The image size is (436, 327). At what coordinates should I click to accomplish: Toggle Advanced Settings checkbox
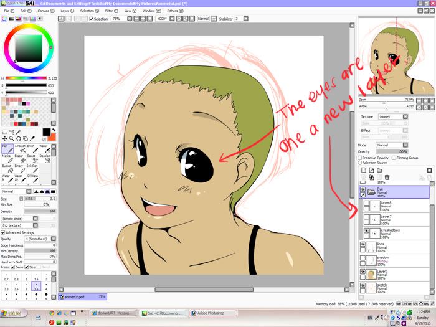click(x=2, y=232)
